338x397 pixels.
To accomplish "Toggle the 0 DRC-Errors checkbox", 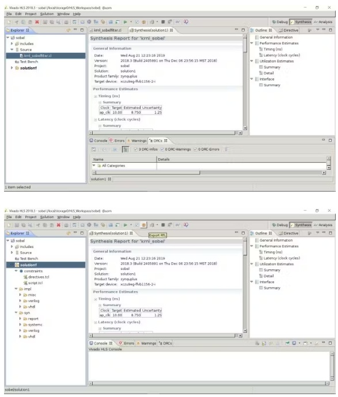I will tap(195, 150).
